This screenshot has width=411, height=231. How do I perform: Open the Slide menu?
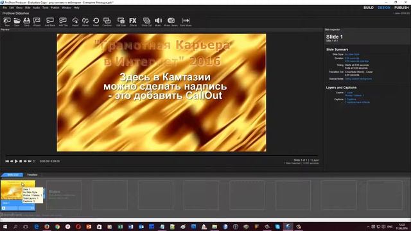(28, 8)
